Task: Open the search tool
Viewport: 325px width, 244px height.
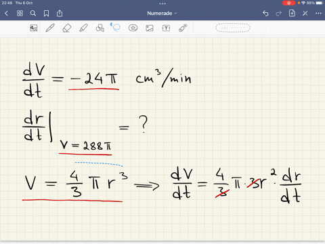Action: [33, 14]
